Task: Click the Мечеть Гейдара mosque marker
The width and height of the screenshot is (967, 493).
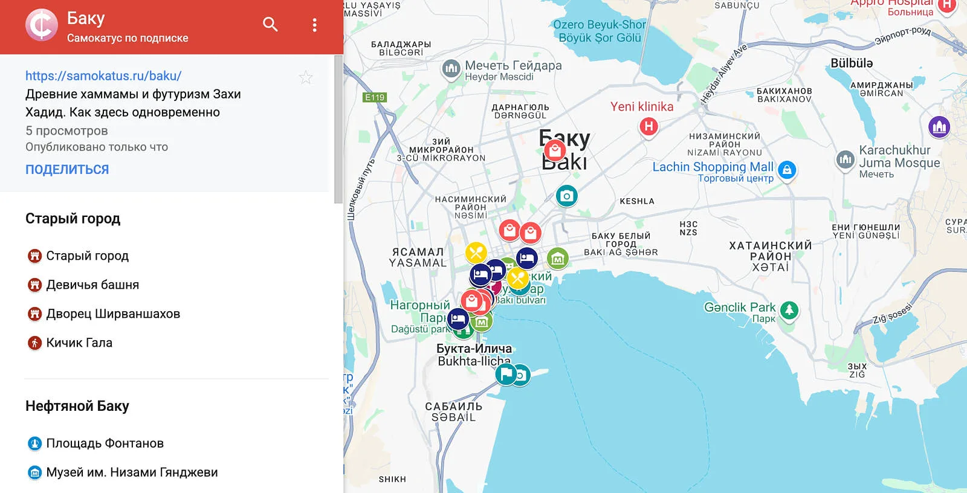Action: click(x=451, y=69)
